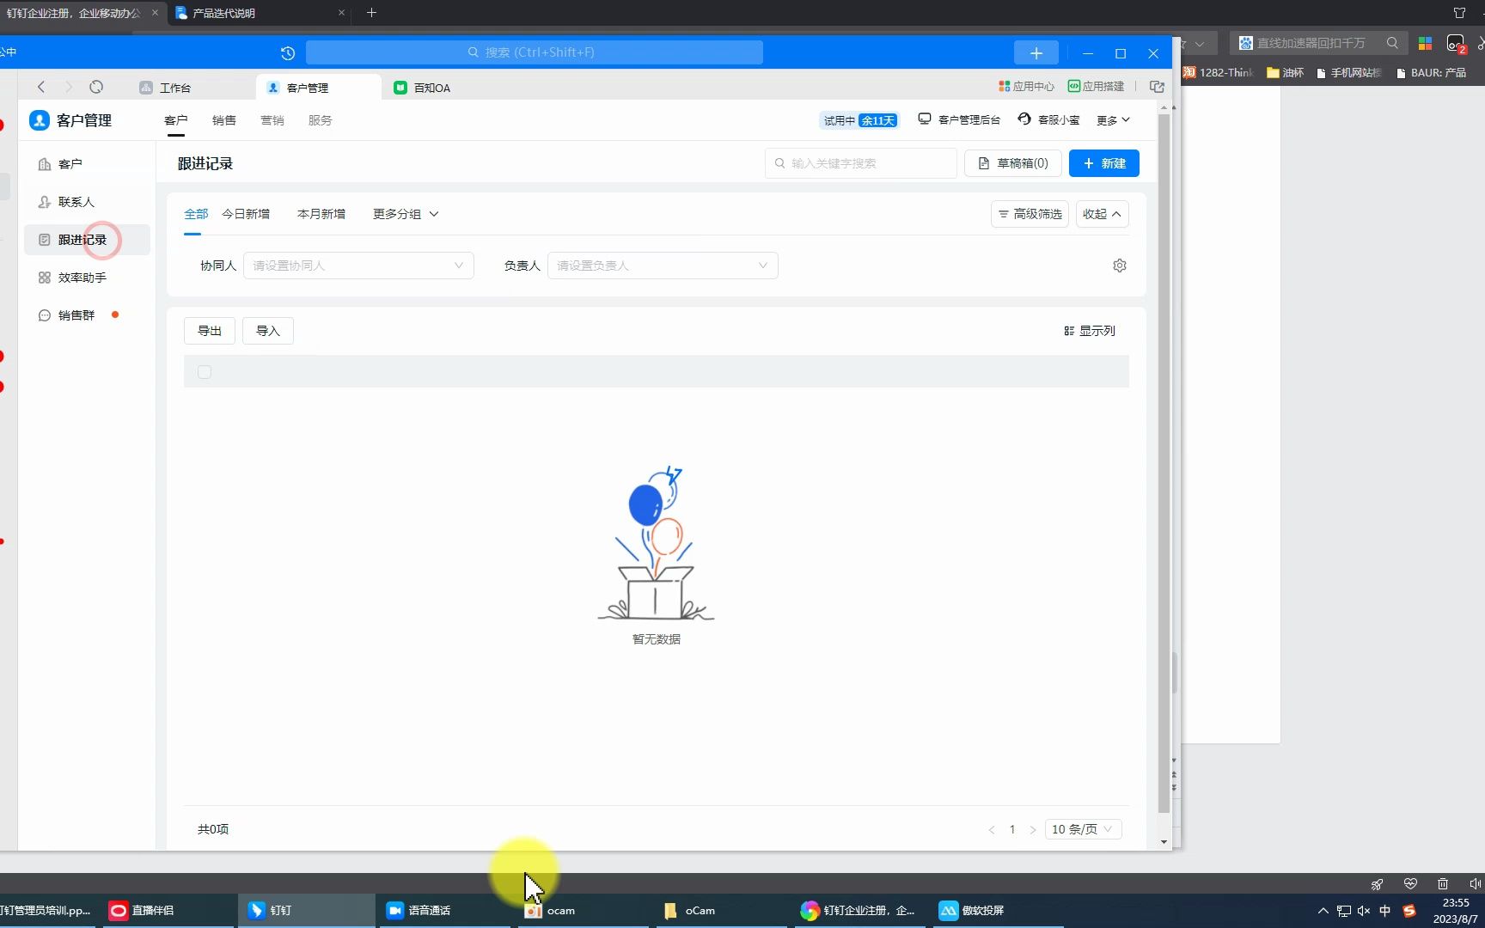Image resolution: width=1485 pixels, height=928 pixels.
Task: Select 联系人 in the sidebar
Action: point(74,202)
